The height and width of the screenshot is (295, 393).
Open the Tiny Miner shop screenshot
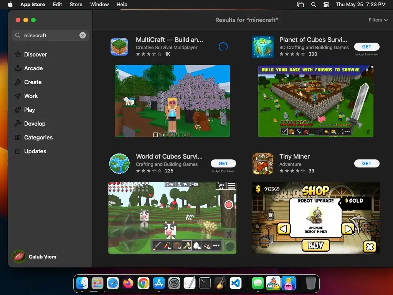(x=316, y=218)
